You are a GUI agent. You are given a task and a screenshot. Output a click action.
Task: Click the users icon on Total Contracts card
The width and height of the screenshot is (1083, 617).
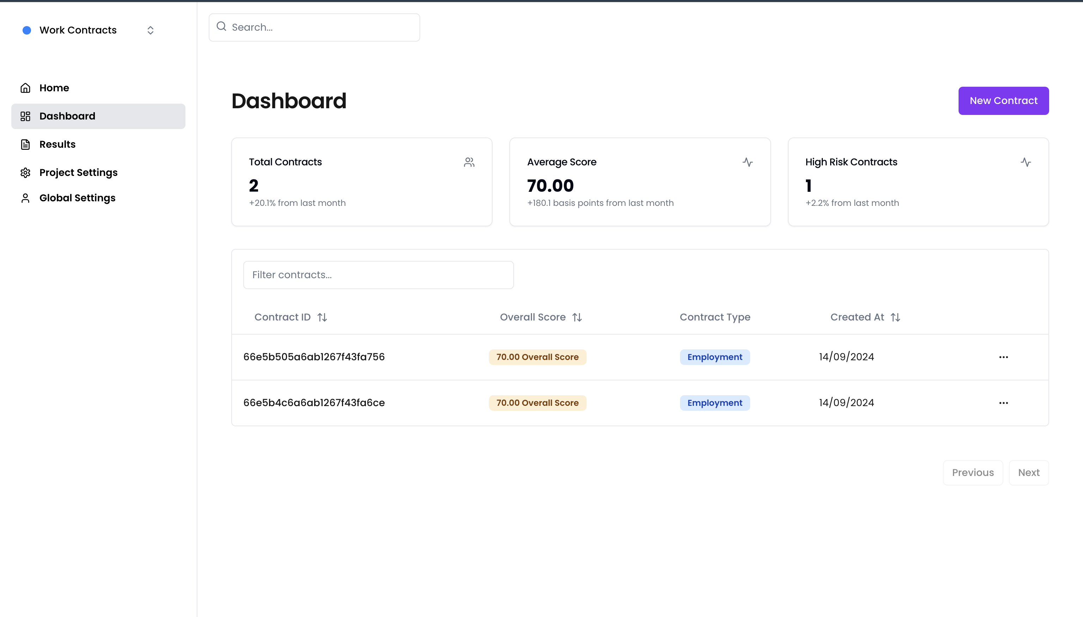(x=469, y=162)
